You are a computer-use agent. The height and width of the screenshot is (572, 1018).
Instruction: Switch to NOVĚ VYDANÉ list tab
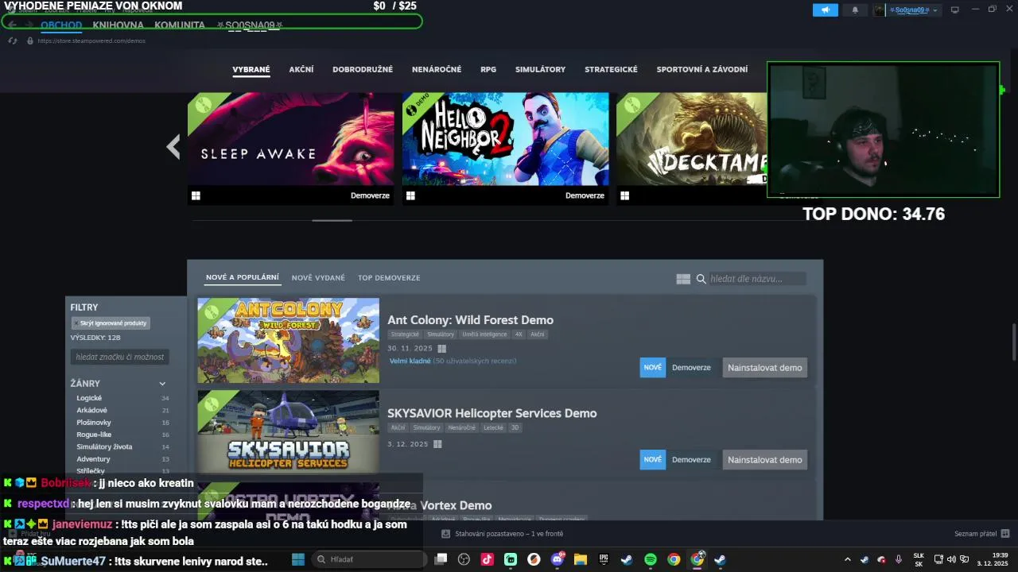point(318,277)
